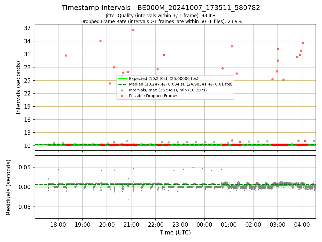Screen dimensions: 322x242
Task: Click the y-axis tick label '10'
Action: pos(27,146)
